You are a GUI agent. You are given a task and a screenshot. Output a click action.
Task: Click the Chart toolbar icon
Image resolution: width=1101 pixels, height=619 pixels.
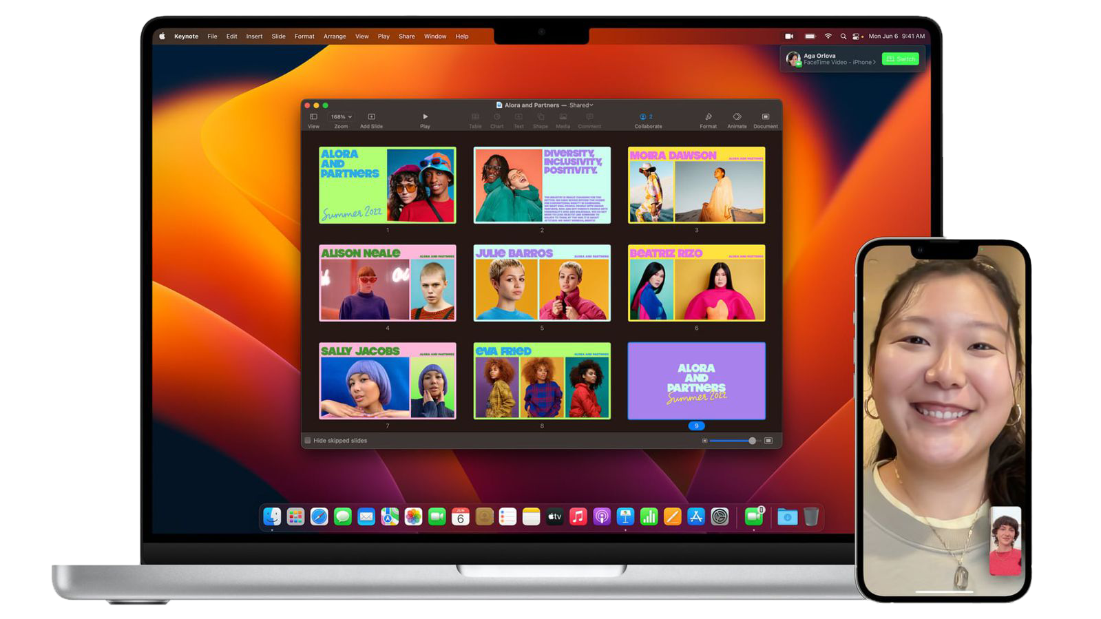pyautogui.click(x=496, y=117)
